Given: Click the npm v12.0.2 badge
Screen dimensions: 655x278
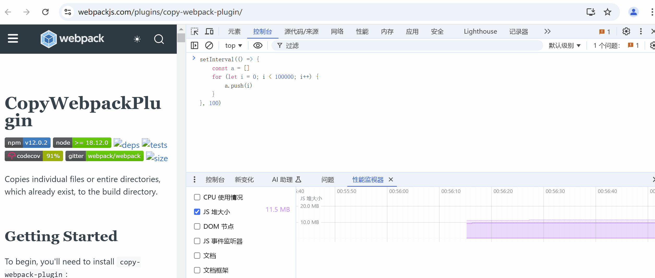Looking at the screenshot, I should 28,143.
